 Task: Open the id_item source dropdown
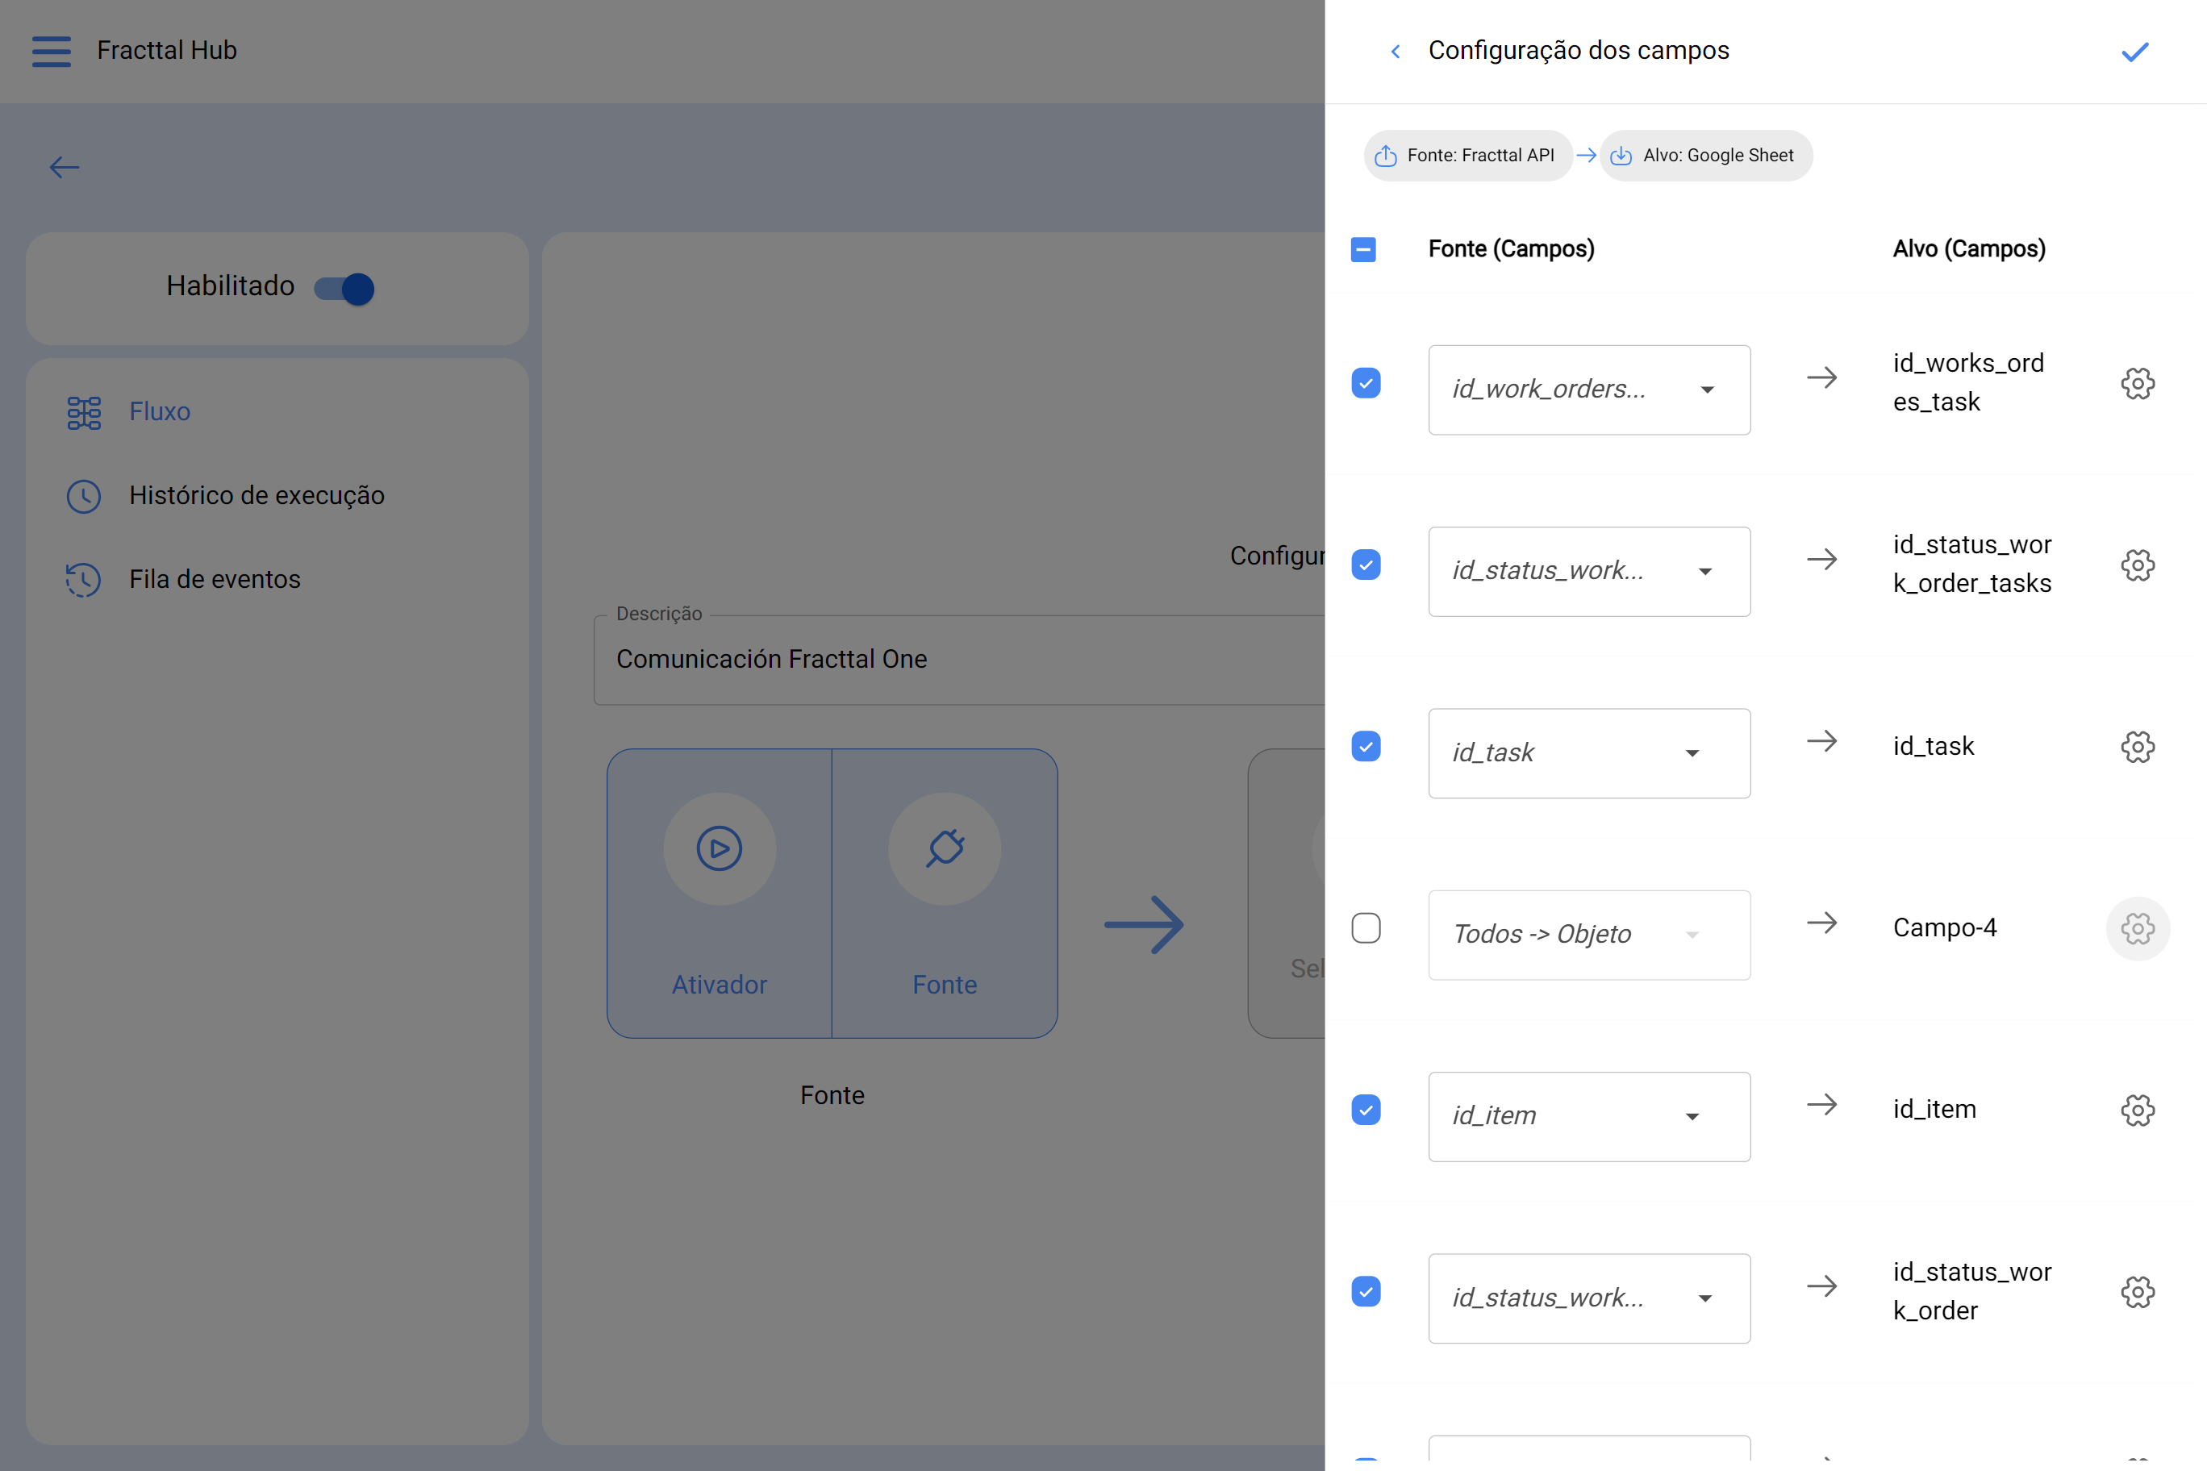(1588, 1116)
